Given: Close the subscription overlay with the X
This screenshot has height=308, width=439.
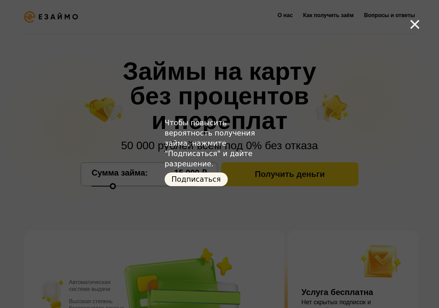Looking at the screenshot, I should pos(415,25).
